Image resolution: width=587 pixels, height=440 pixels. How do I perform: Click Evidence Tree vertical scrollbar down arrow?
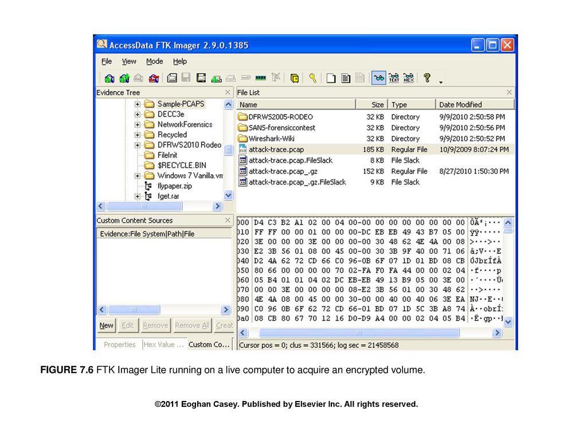228,195
